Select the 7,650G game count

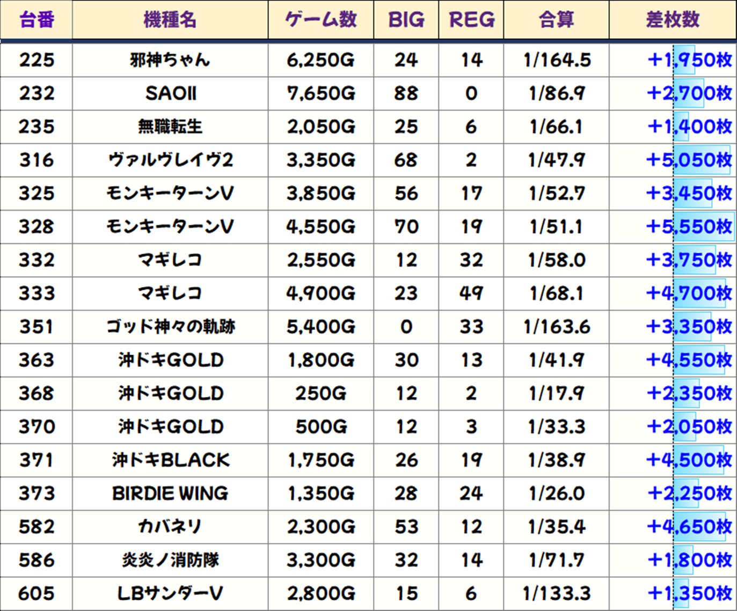pyautogui.click(x=321, y=93)
